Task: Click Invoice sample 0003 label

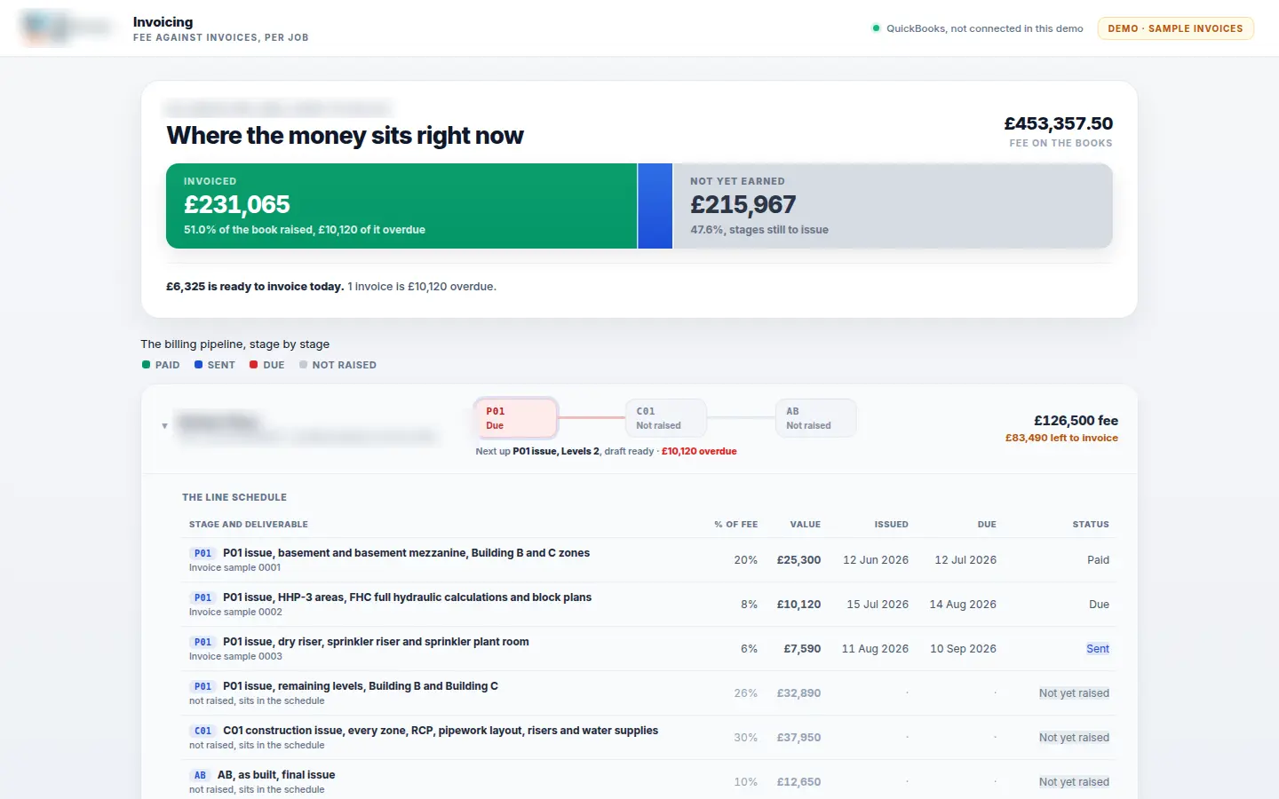Action: pos(235,656)
